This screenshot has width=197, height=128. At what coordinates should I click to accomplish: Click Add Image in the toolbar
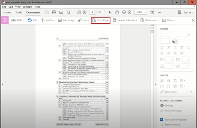point(66,20)
